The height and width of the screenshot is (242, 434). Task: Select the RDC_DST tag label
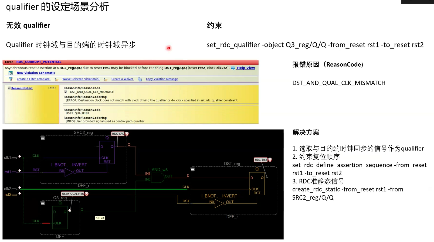coord(261,160)
